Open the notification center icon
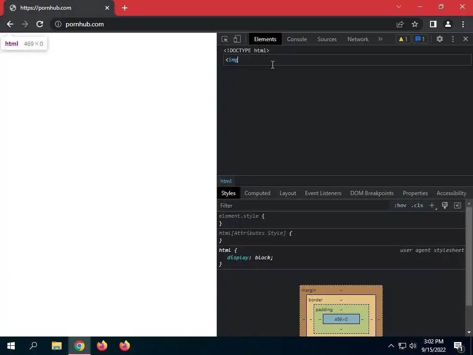The height and width of the screenshot is (355, 473). coord(458,346)
